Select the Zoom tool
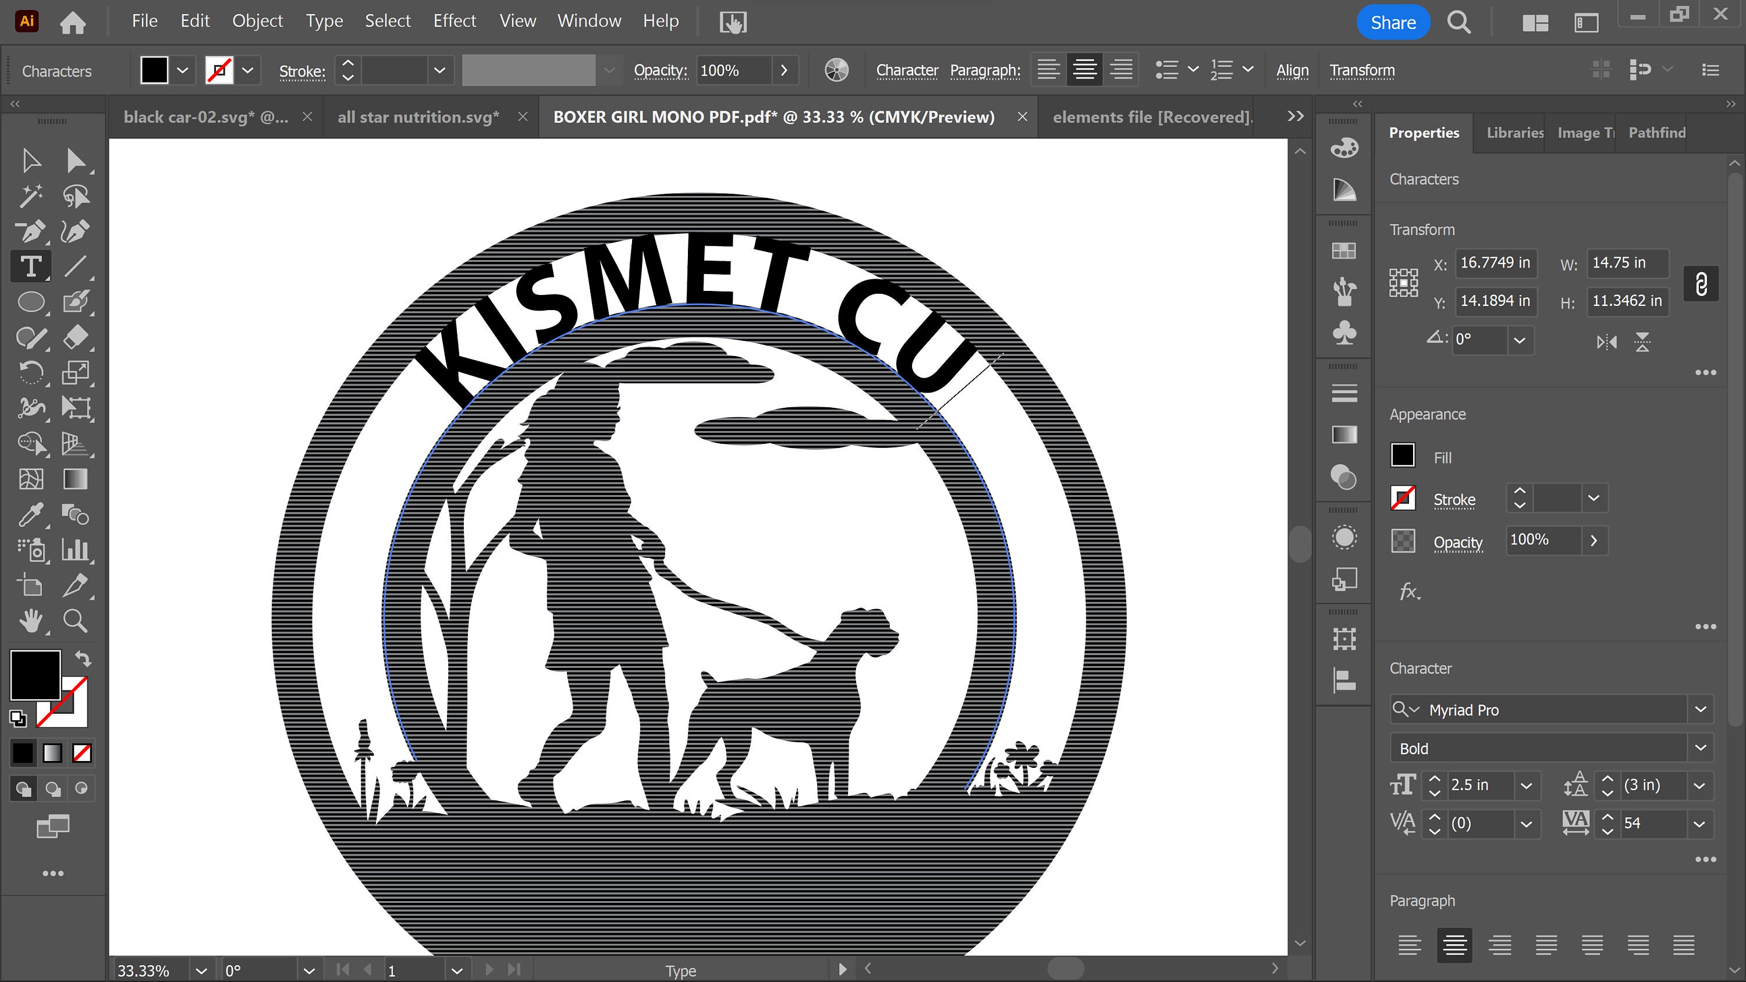1746x982 pixels. click(x=75, y=621)
